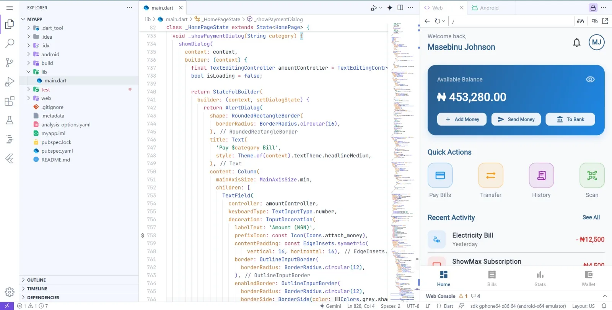Click the notification bell in app preview

tap(576, 42)
